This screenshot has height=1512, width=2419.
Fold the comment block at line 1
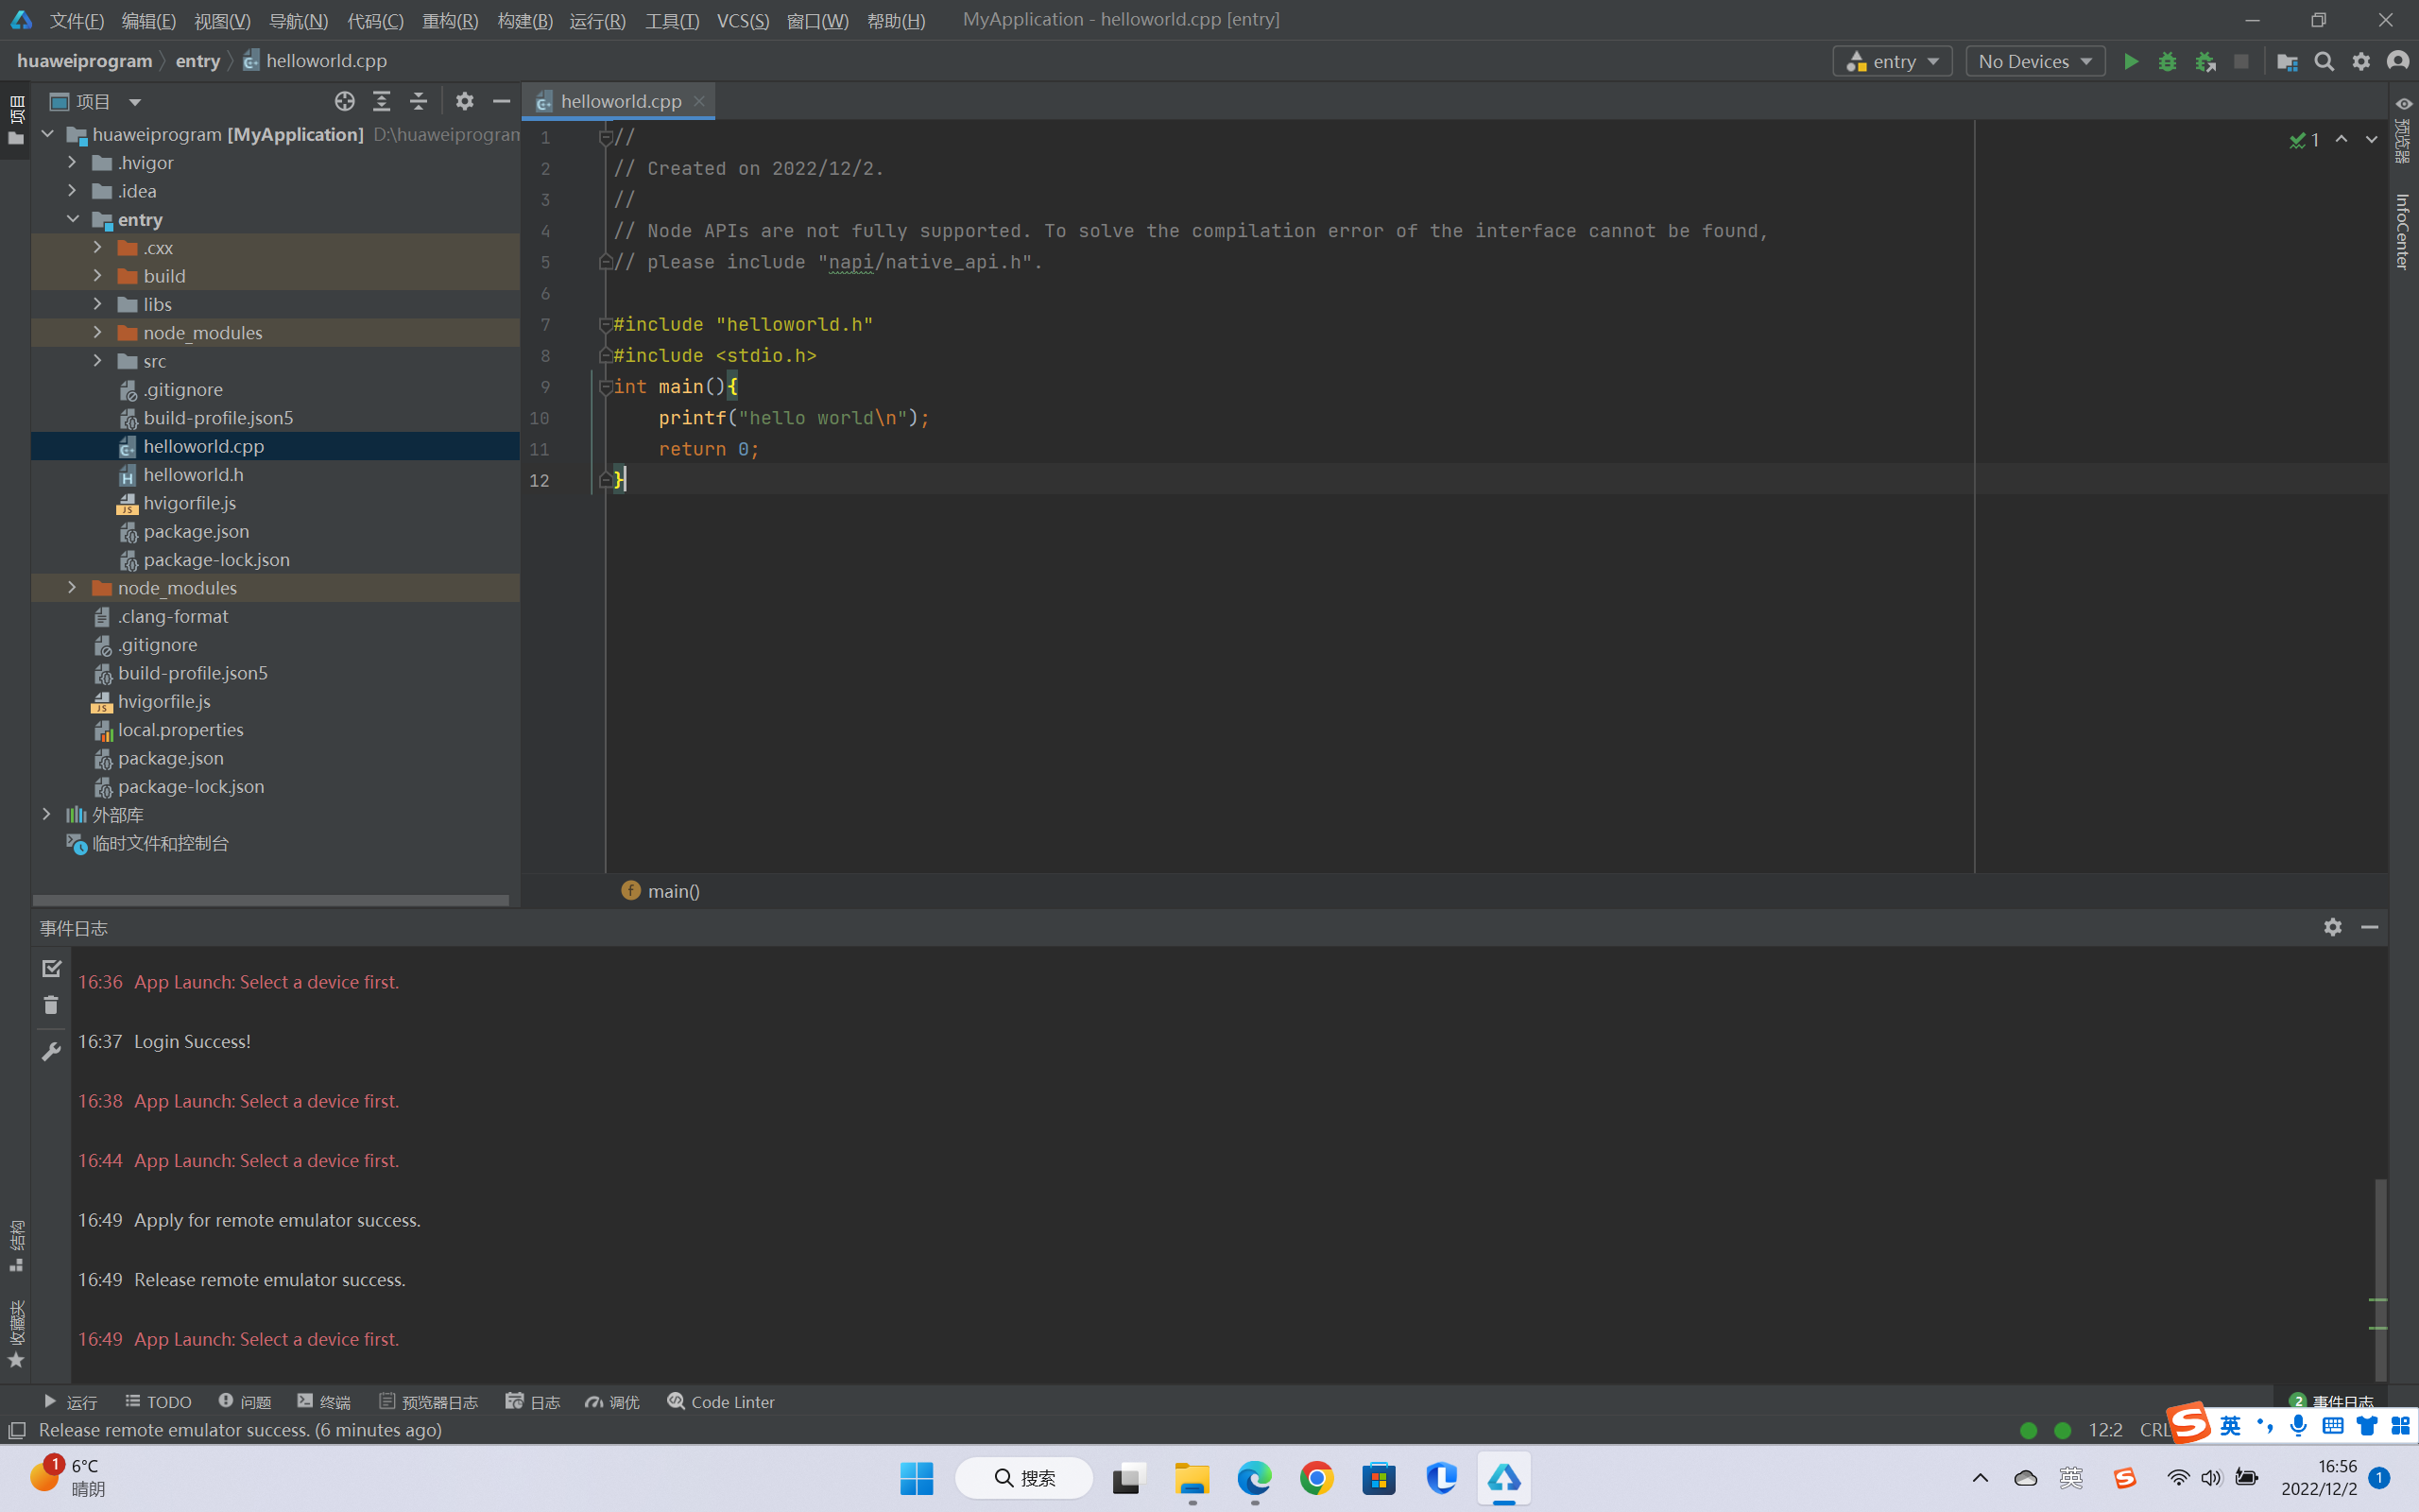606,137
